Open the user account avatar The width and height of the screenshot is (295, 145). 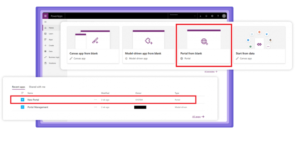(224, 16)
